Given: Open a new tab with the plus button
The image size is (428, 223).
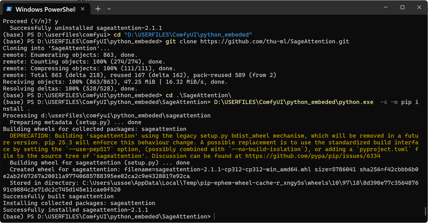Looking at the screenshot, I should click(x=98, y=9).
